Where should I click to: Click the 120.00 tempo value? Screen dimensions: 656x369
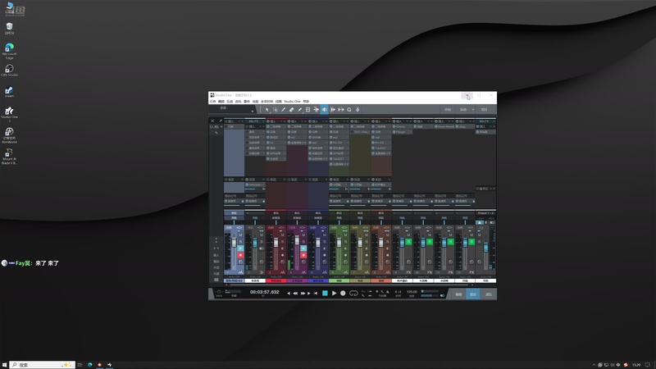tap(412, 292)
